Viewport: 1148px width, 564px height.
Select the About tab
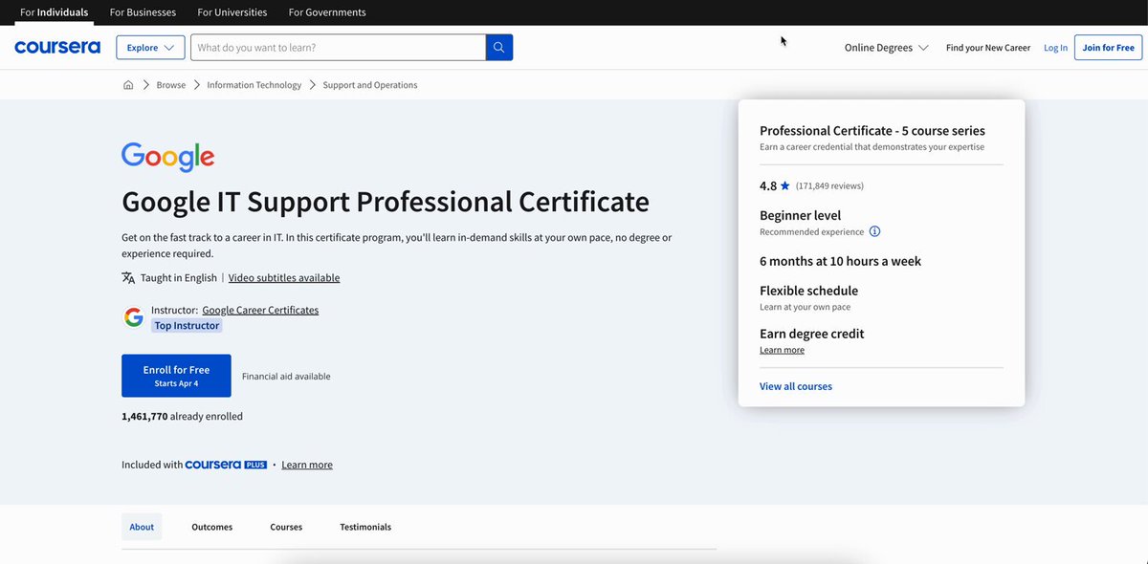142,527
